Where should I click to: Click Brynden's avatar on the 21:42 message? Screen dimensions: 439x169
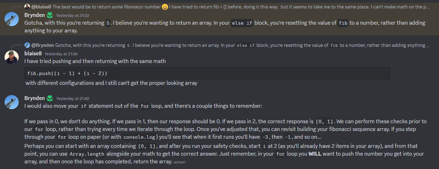(x=12, y=102)
